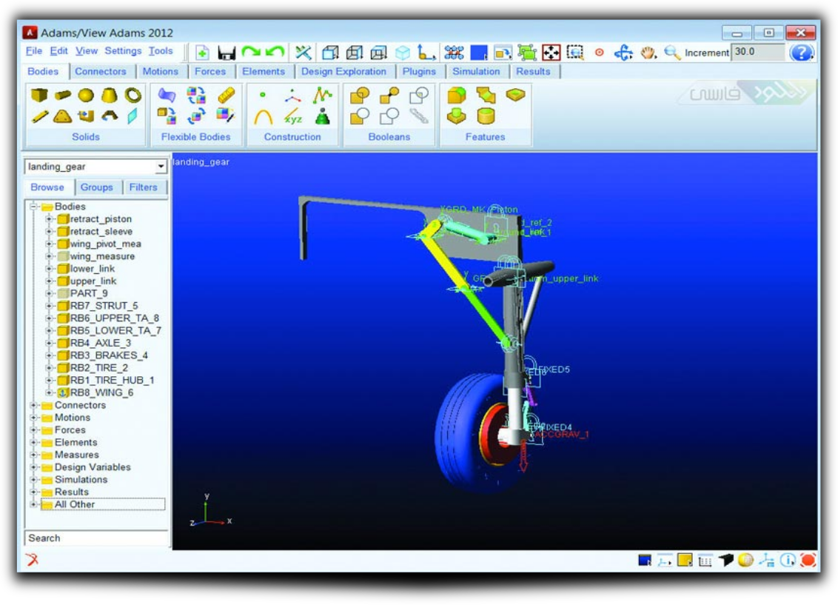The image size is (838, 605).
Task: Select RB2_TIRE_2 in the model tree
Action: point(98,367)
